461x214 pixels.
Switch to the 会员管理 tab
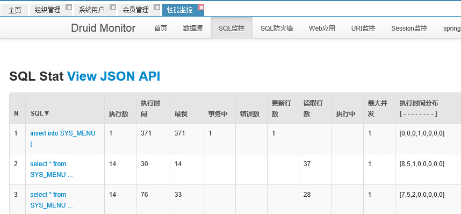click(x=136, y=10)
